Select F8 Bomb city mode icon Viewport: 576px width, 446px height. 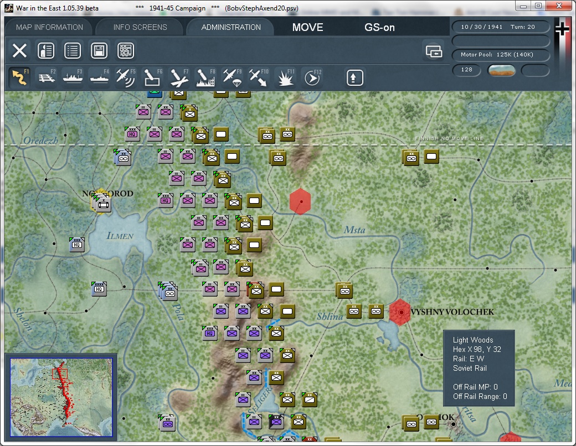tap(205, 77)
